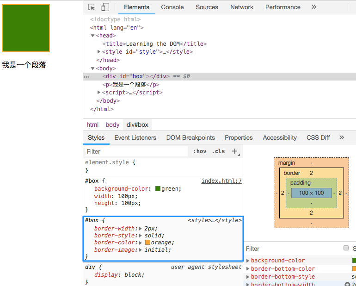Add new style rule with plus icon
356x286 pixels.
[235, 151]
